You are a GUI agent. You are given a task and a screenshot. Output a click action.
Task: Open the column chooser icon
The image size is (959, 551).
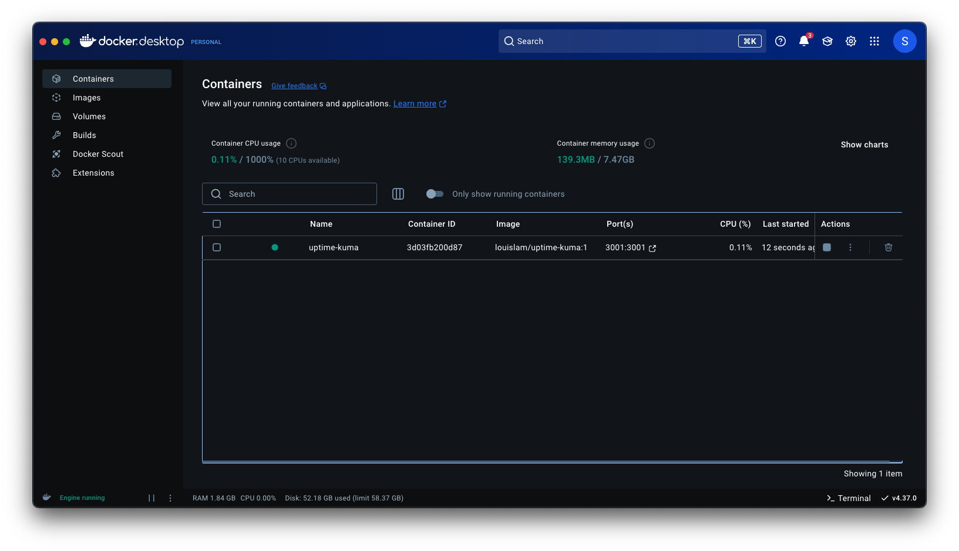[398, 194]
